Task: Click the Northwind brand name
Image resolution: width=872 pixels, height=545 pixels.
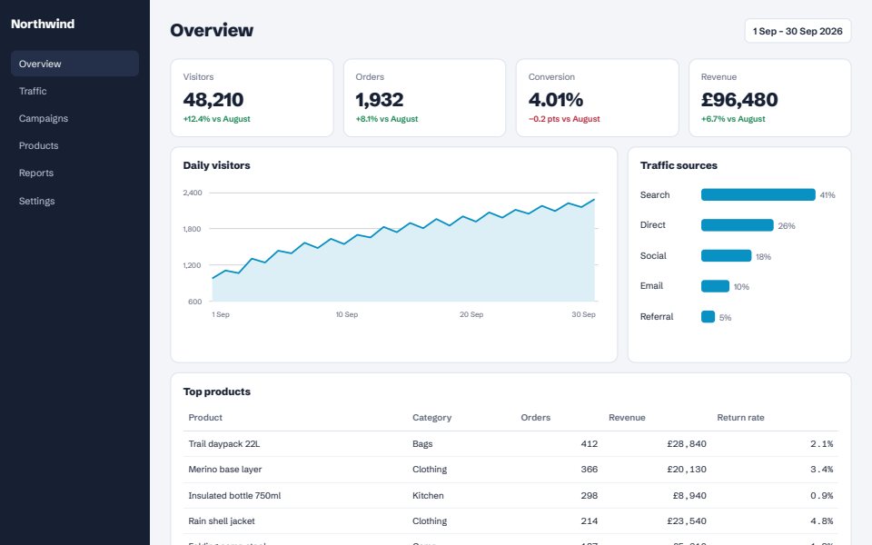Action: coord(43,24)
